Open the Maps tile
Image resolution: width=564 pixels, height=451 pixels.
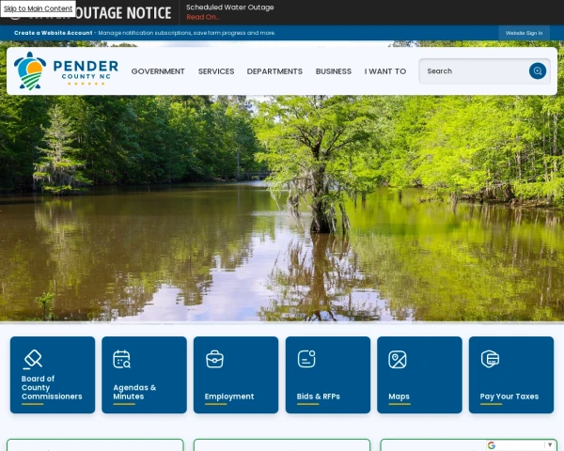(x=419, y=375)
